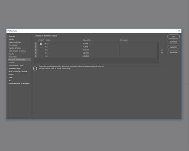Close the Preferencias dialog window

coord(179,31)
